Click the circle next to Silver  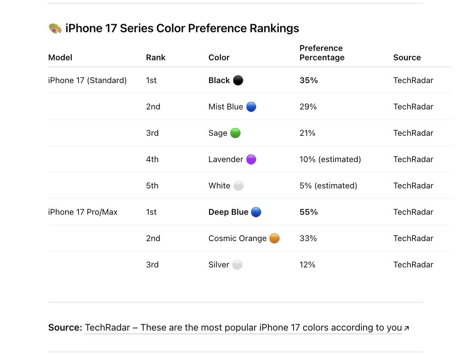[237, 265]
